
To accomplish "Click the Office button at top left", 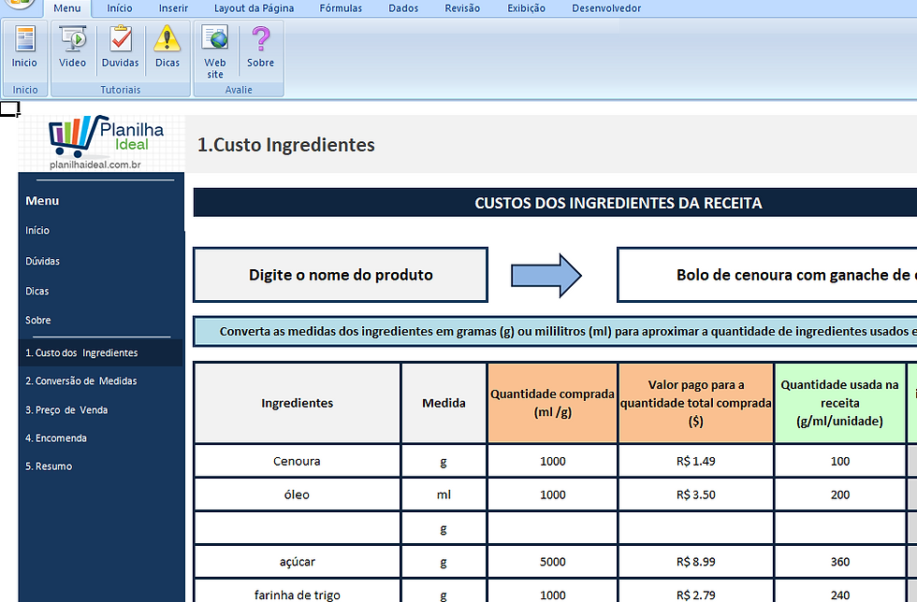I will pyautogui.click(x=21, y=5).
